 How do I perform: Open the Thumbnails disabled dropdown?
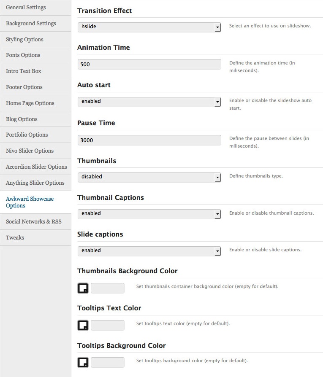tap(149, 178)
